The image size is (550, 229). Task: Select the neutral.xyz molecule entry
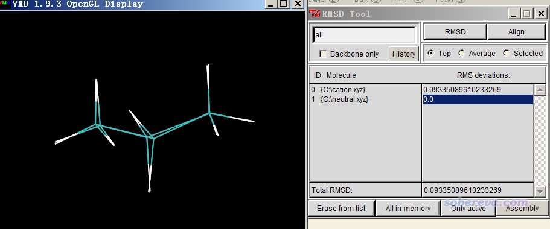pos(340,99)
